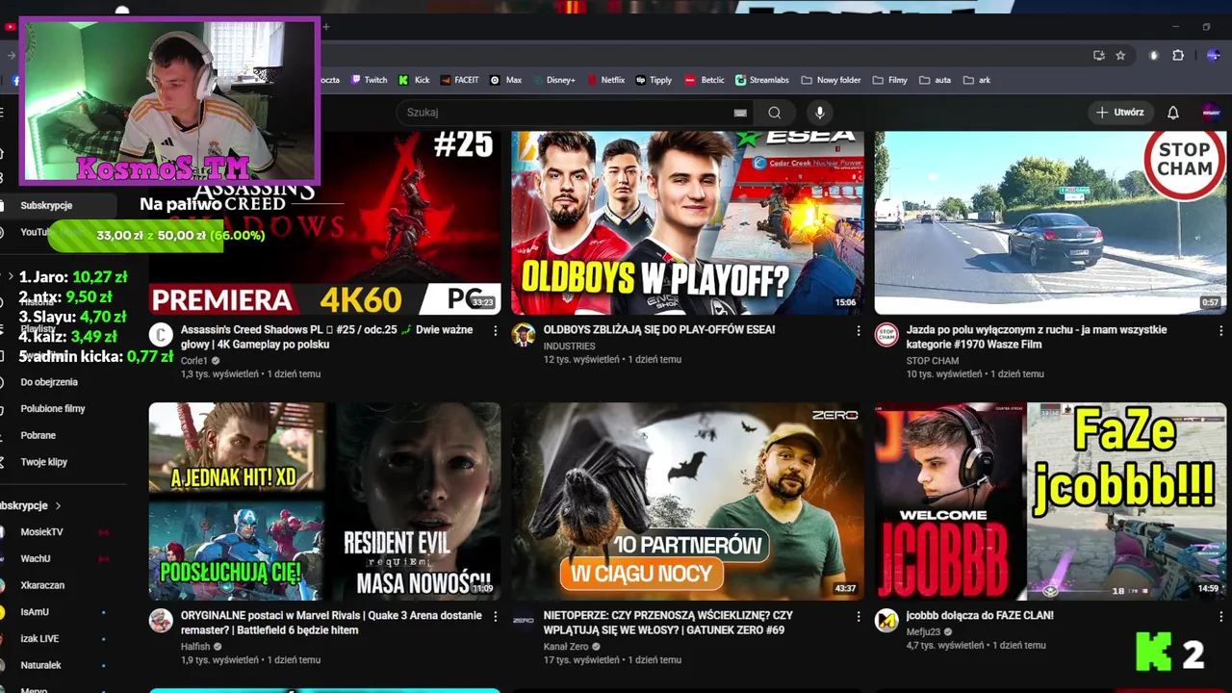
Task: Open the browser profile icon
Action: coord(1213,56)
